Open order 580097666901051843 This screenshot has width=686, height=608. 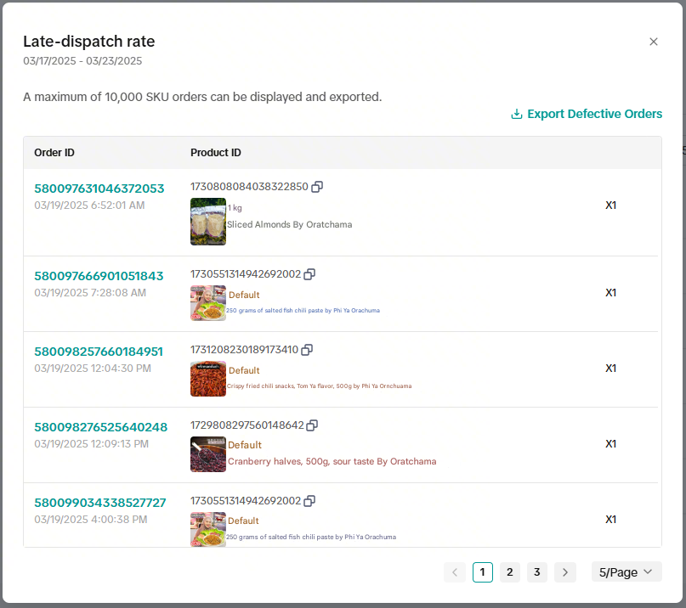98,276
